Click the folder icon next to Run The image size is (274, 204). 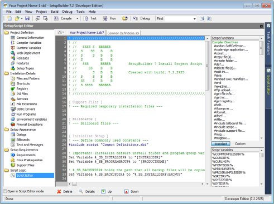click(125, 18)
